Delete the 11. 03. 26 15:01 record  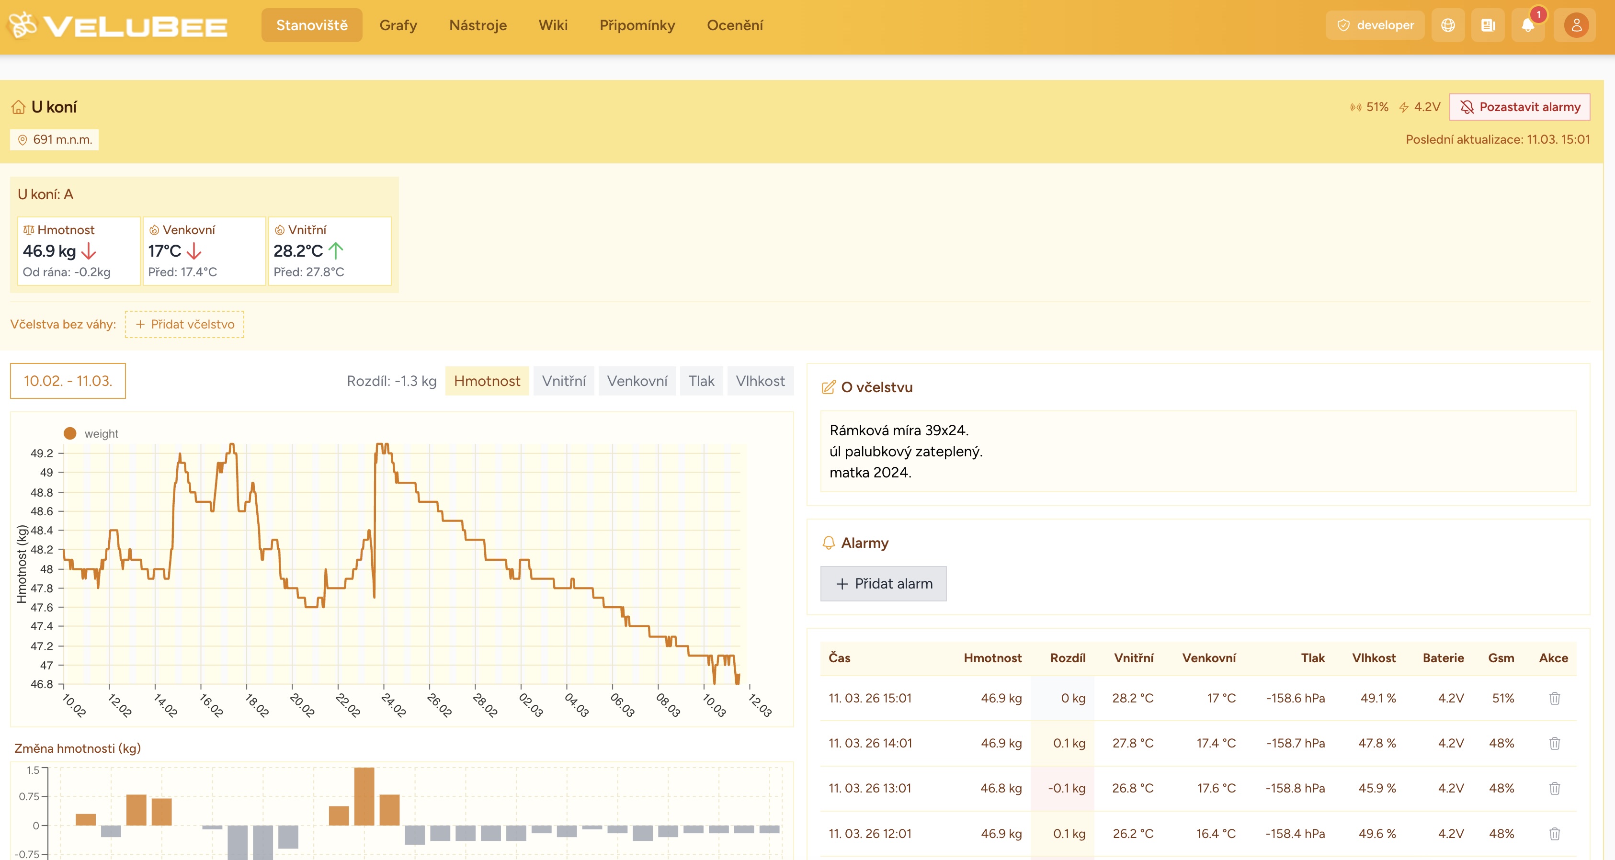tap(1554, 698)
